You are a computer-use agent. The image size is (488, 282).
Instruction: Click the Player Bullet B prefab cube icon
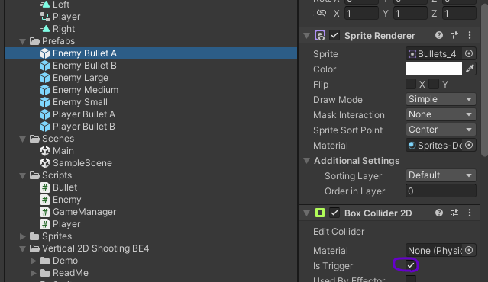click(45, 127)
